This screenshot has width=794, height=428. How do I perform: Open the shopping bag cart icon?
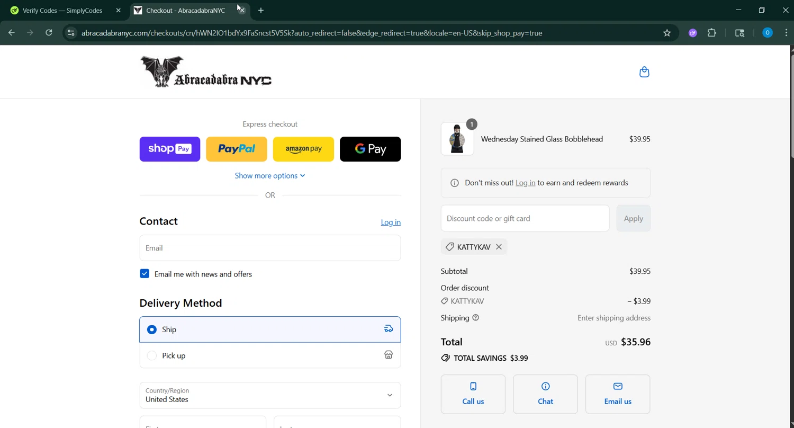[x=644, y=72]
